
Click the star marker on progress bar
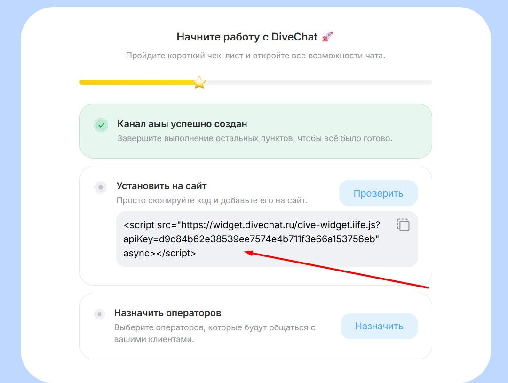pos(200,82)
